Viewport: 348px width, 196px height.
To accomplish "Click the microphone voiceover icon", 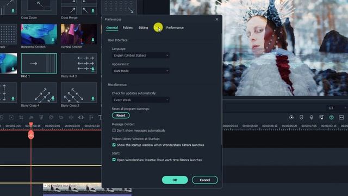I will [x=312, y=118].
